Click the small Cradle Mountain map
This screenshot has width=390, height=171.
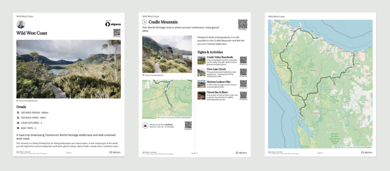tap(167, 99)
